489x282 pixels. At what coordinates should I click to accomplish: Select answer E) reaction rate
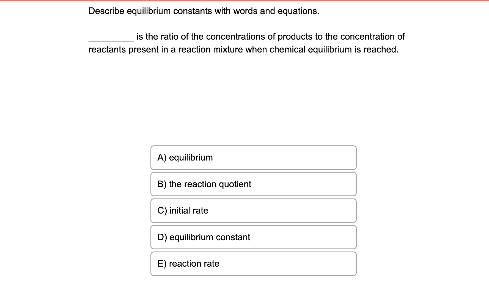point(253,263)
